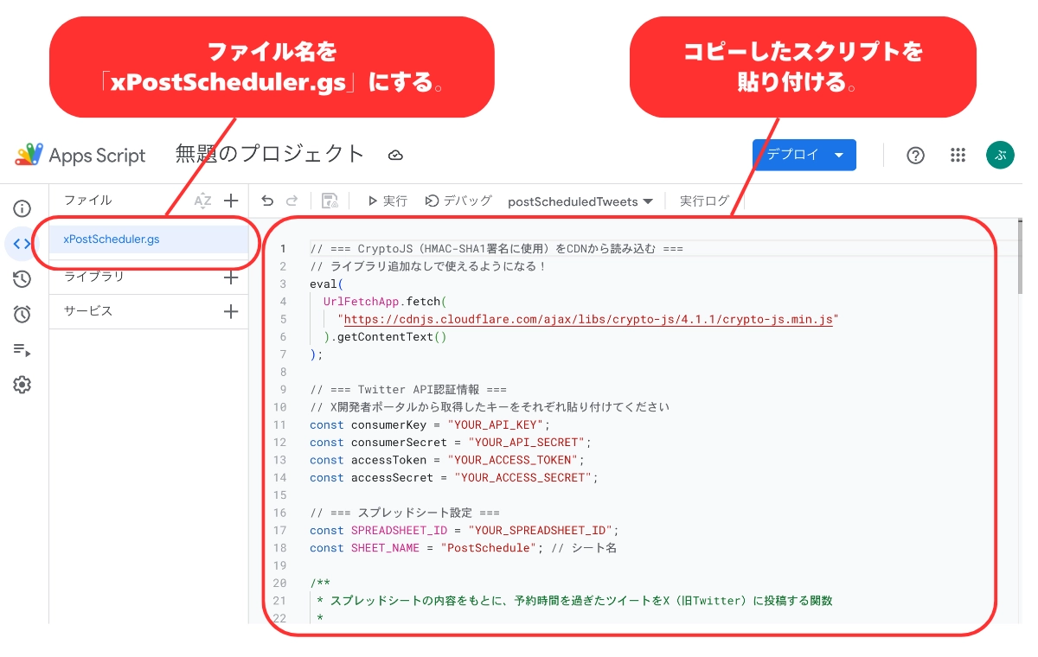Open the 実行ログ execution log
This screenshot has width=1038, height=657.
point(704,201)
